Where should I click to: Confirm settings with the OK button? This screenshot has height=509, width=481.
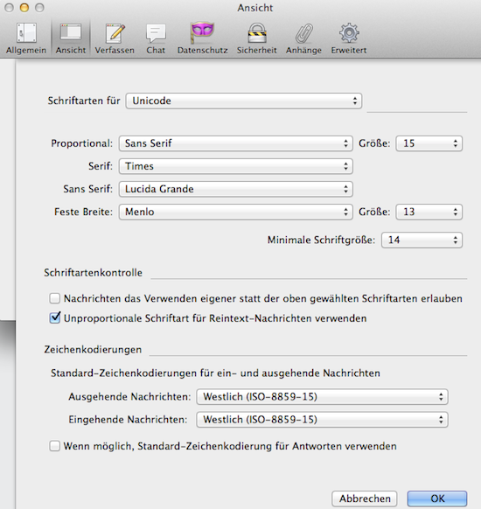coord(437,499)
